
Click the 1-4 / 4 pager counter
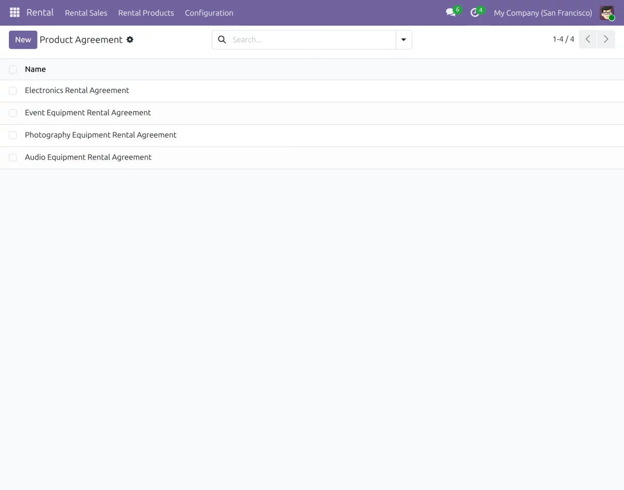(563, 39)
